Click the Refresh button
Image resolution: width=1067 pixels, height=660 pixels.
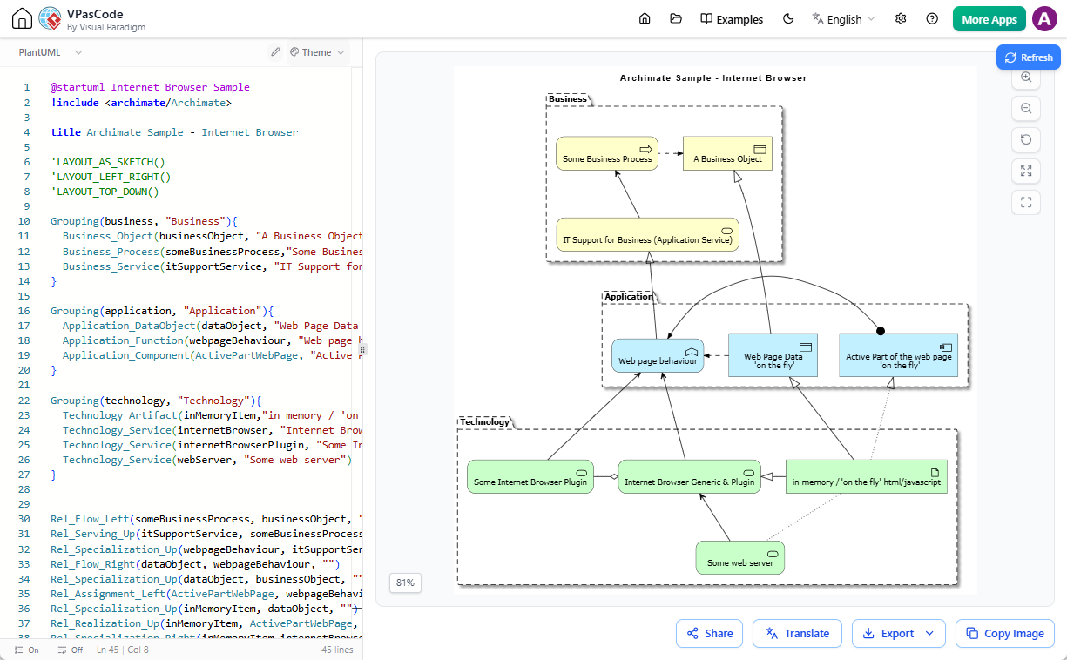[1028, 57]
